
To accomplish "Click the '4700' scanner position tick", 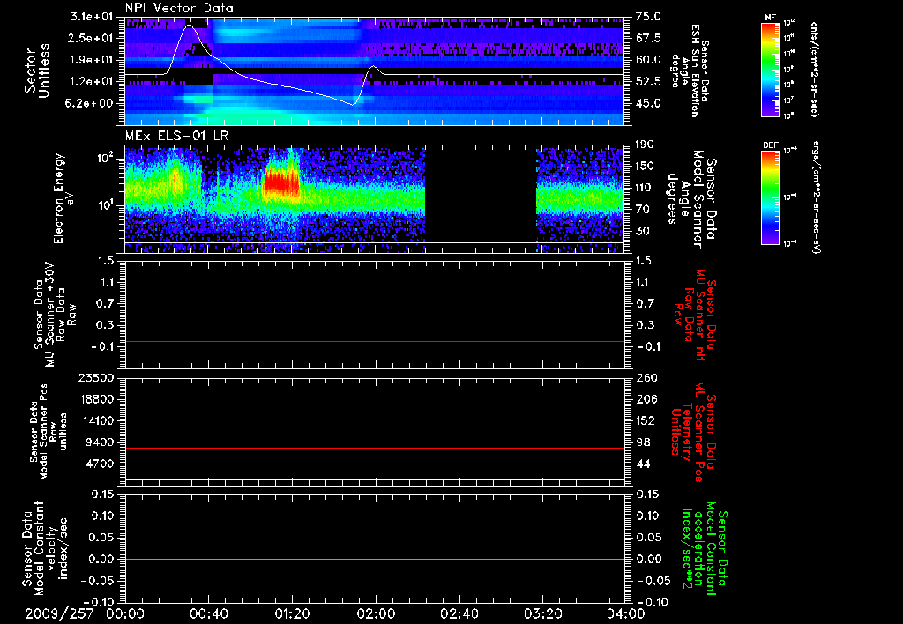I will point(101,464).
